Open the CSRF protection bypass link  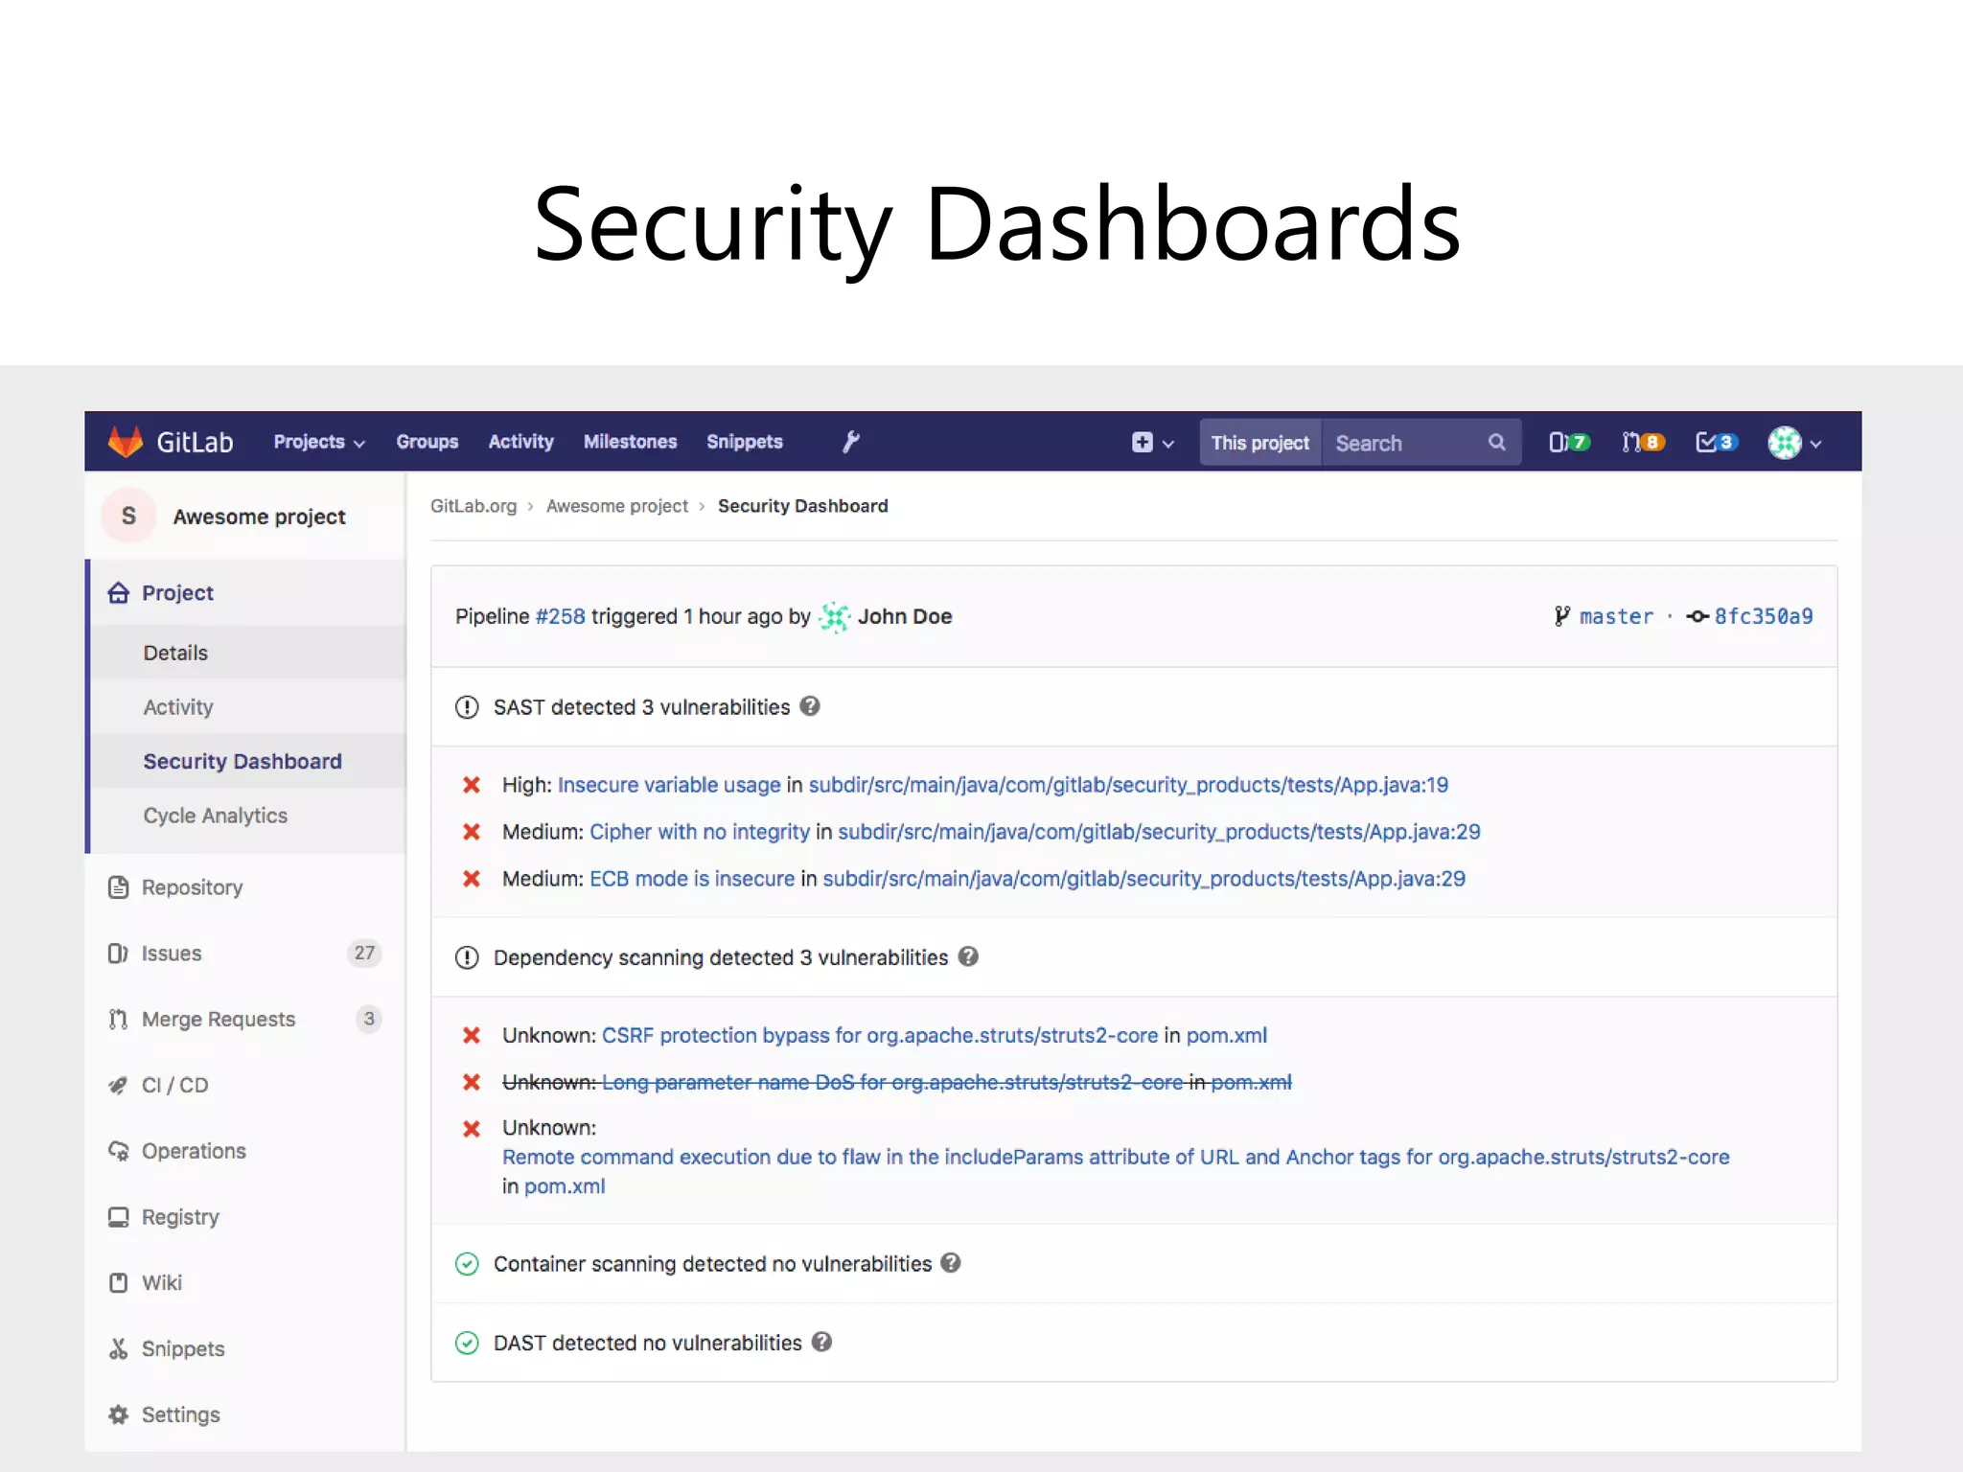[x=880, y=1035]
